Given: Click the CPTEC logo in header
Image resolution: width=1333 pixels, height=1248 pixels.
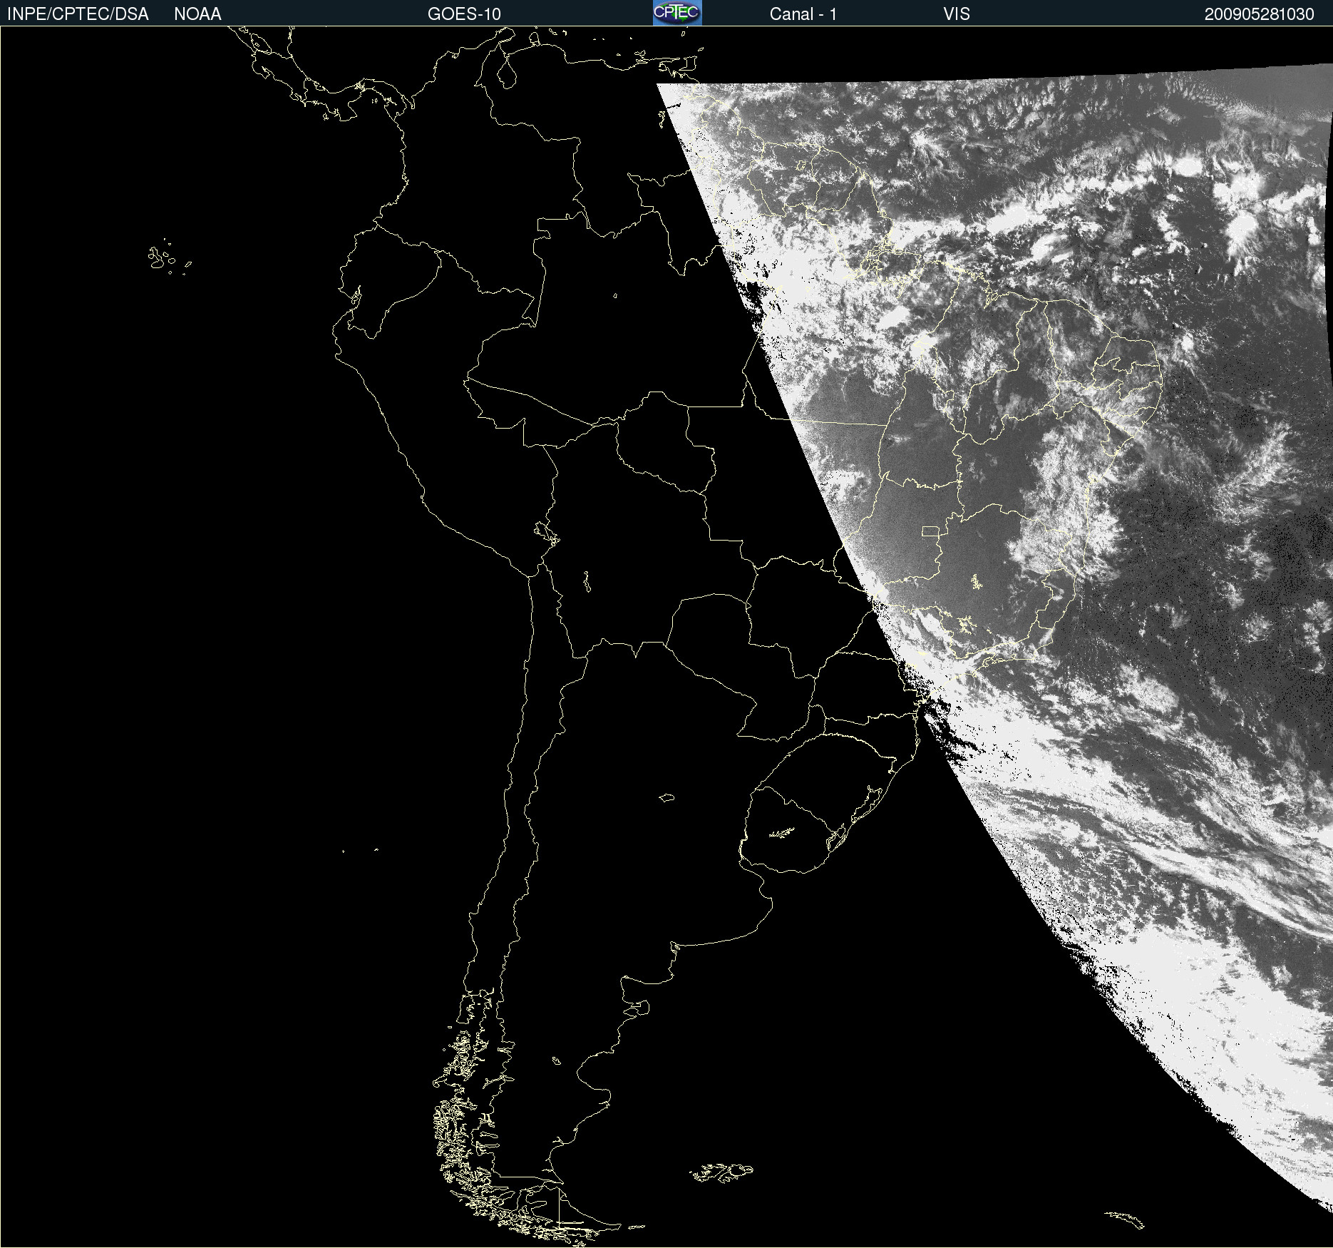Looking at the screenshot, I should [x=677, y=13].
